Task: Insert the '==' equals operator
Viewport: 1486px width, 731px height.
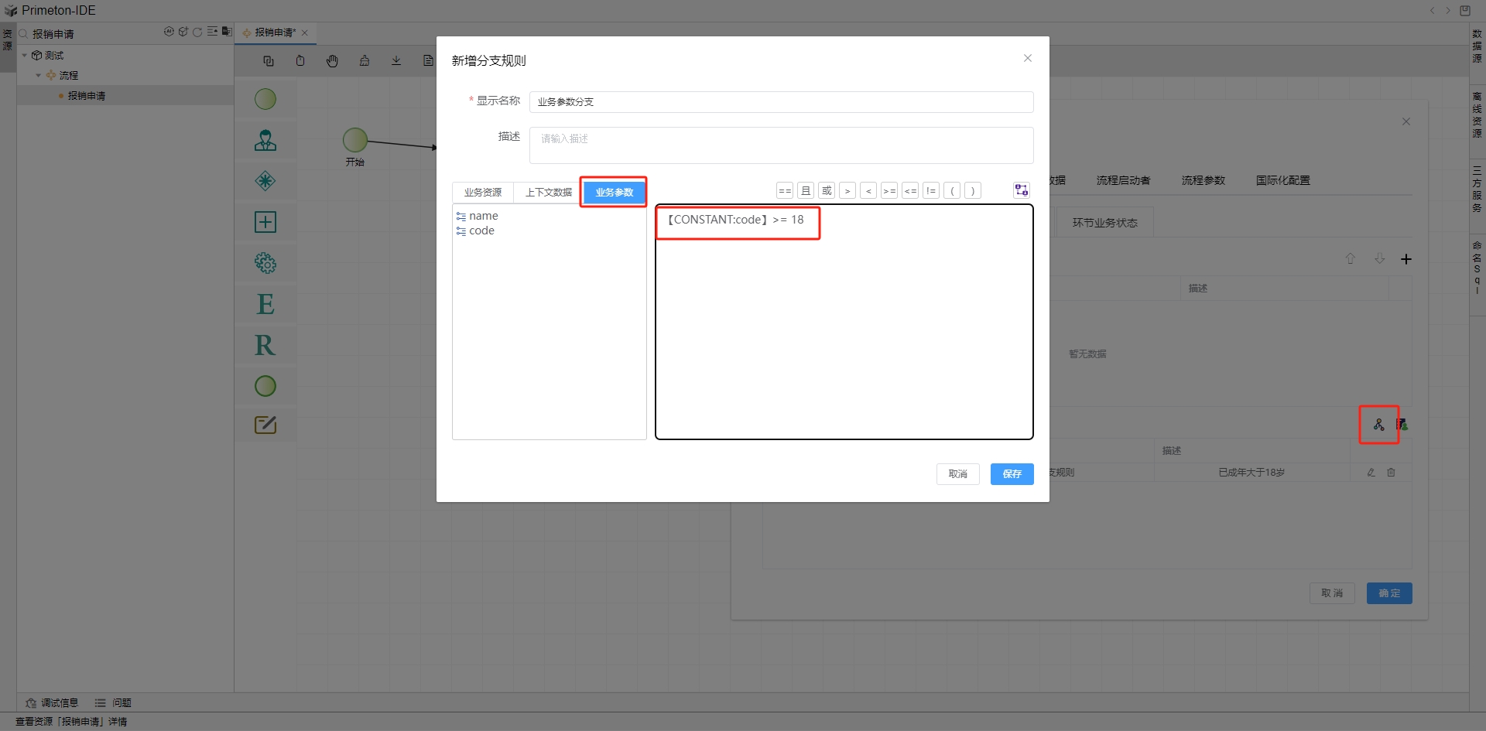Action: (x=785, y=190)
